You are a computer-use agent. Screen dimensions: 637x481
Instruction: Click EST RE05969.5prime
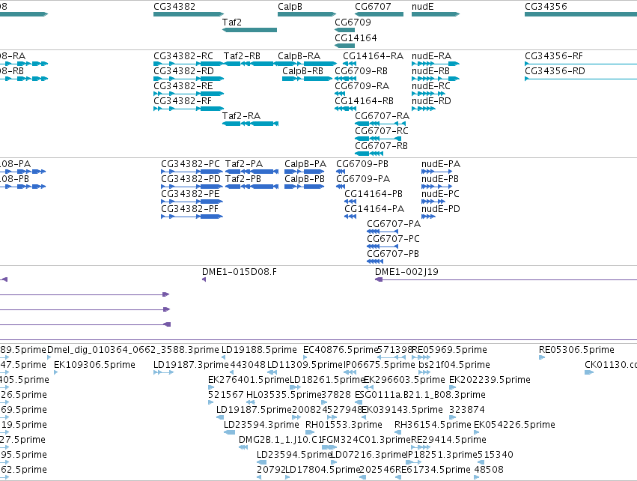(x=449, y=350)
